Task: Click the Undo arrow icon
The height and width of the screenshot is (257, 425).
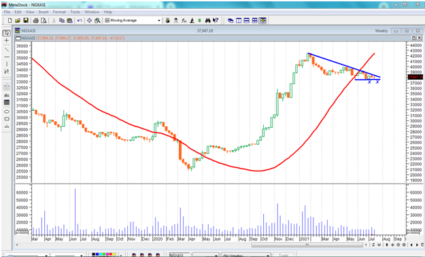Action: 80,20
